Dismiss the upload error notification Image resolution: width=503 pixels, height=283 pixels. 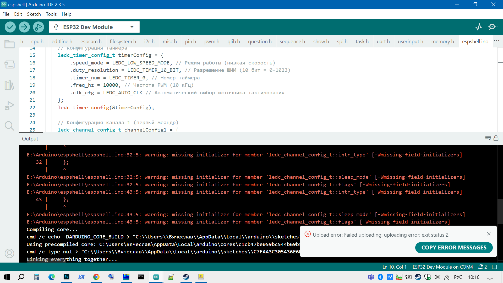coord(489,234)
